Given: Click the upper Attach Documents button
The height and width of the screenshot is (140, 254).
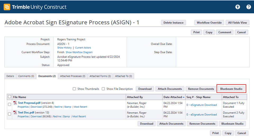Looking at the screenshot, I should [x=170, y=89].
